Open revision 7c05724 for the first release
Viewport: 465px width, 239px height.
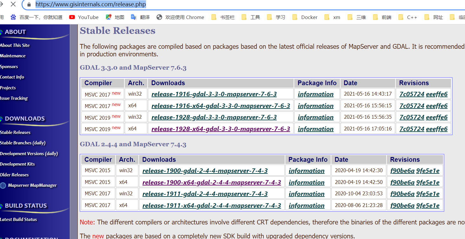(412, 94)
